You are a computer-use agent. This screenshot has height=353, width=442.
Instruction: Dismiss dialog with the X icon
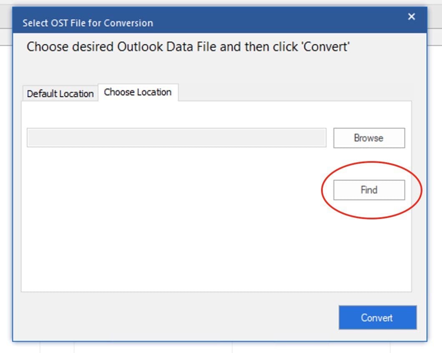click(x=412, y=17)
